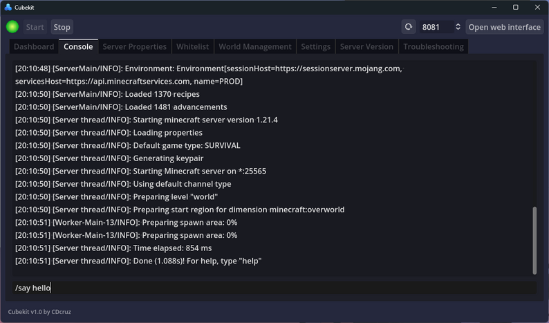This screenshot has height=323, width=549.
Task: Open the Server Version tab
Action: tap(366, 46)
